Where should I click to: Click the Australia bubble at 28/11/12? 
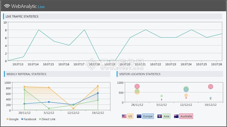[x=137, y=86]
